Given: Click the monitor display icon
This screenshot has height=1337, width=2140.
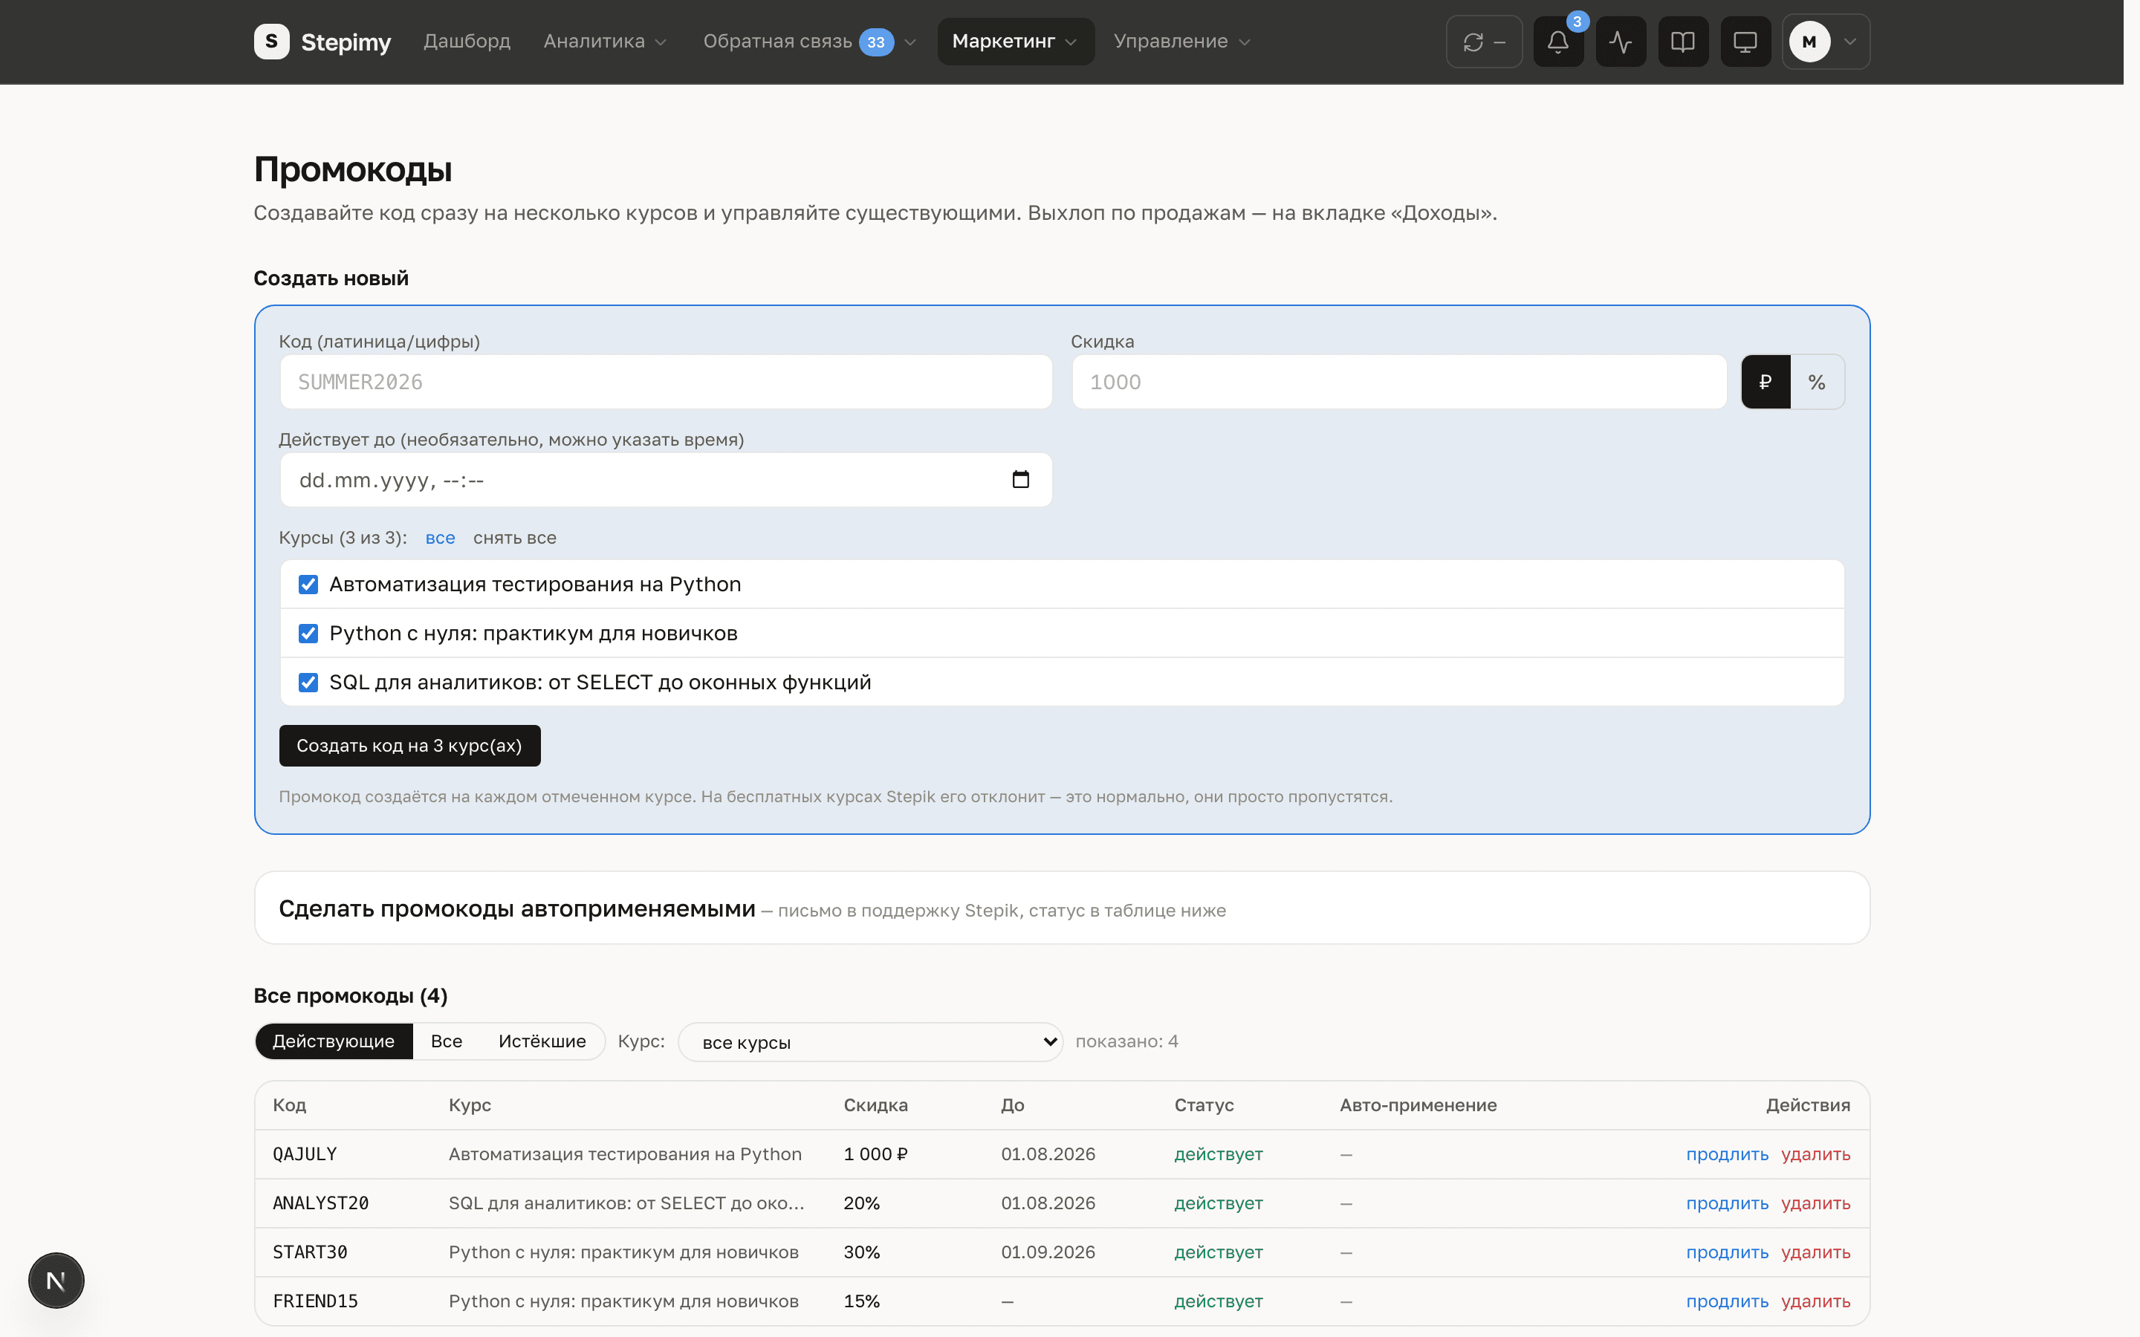Looking at the screenshot, I should tap(1745, 42).
